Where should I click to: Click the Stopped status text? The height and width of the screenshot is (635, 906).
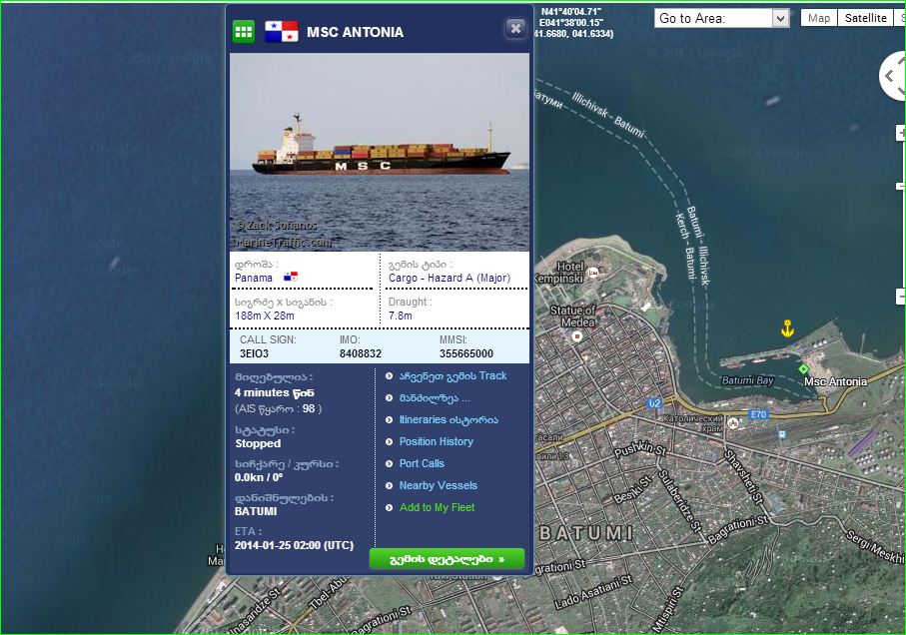[x=258, y=443]
